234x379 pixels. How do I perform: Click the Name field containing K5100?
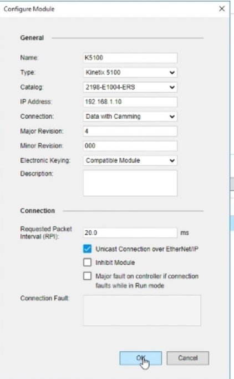pos(130,58)
